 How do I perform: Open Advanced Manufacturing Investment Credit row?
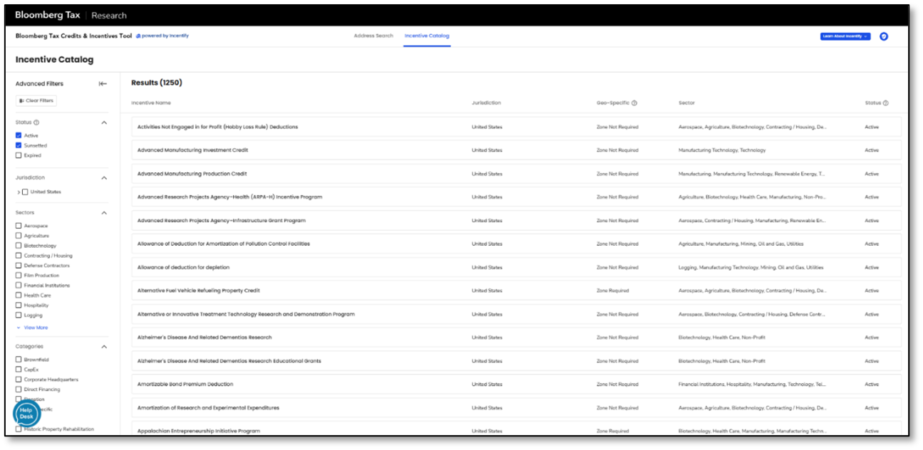(192, 150)
